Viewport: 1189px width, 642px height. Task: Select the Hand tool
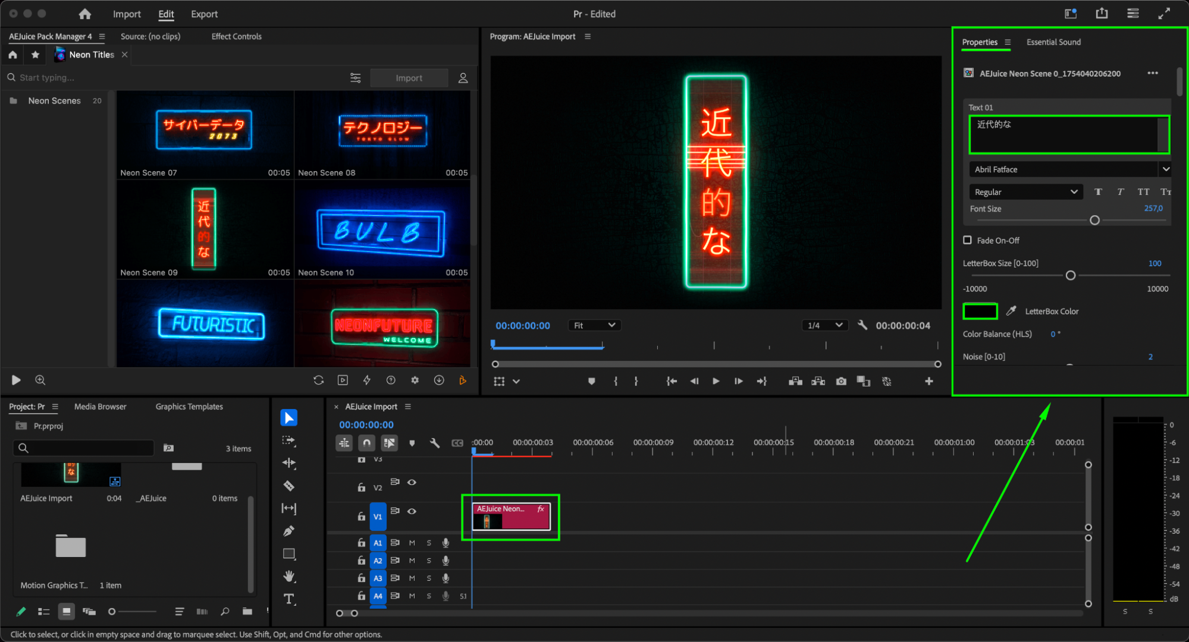pyautogui.click(x=289, y=576)
